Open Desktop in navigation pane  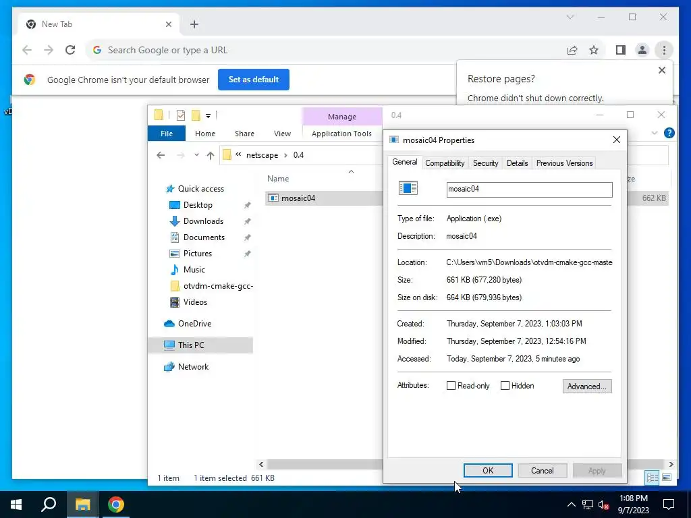pos(198,205)
